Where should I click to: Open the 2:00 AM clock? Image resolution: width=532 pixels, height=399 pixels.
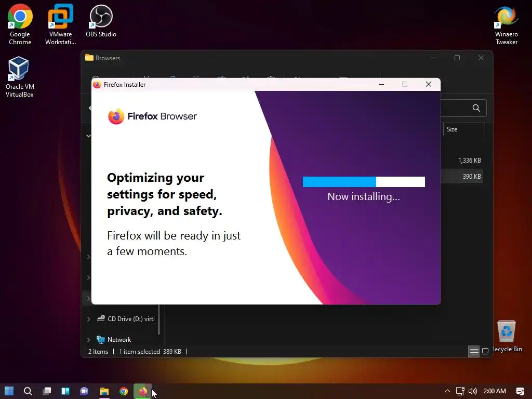pos(495,391)
